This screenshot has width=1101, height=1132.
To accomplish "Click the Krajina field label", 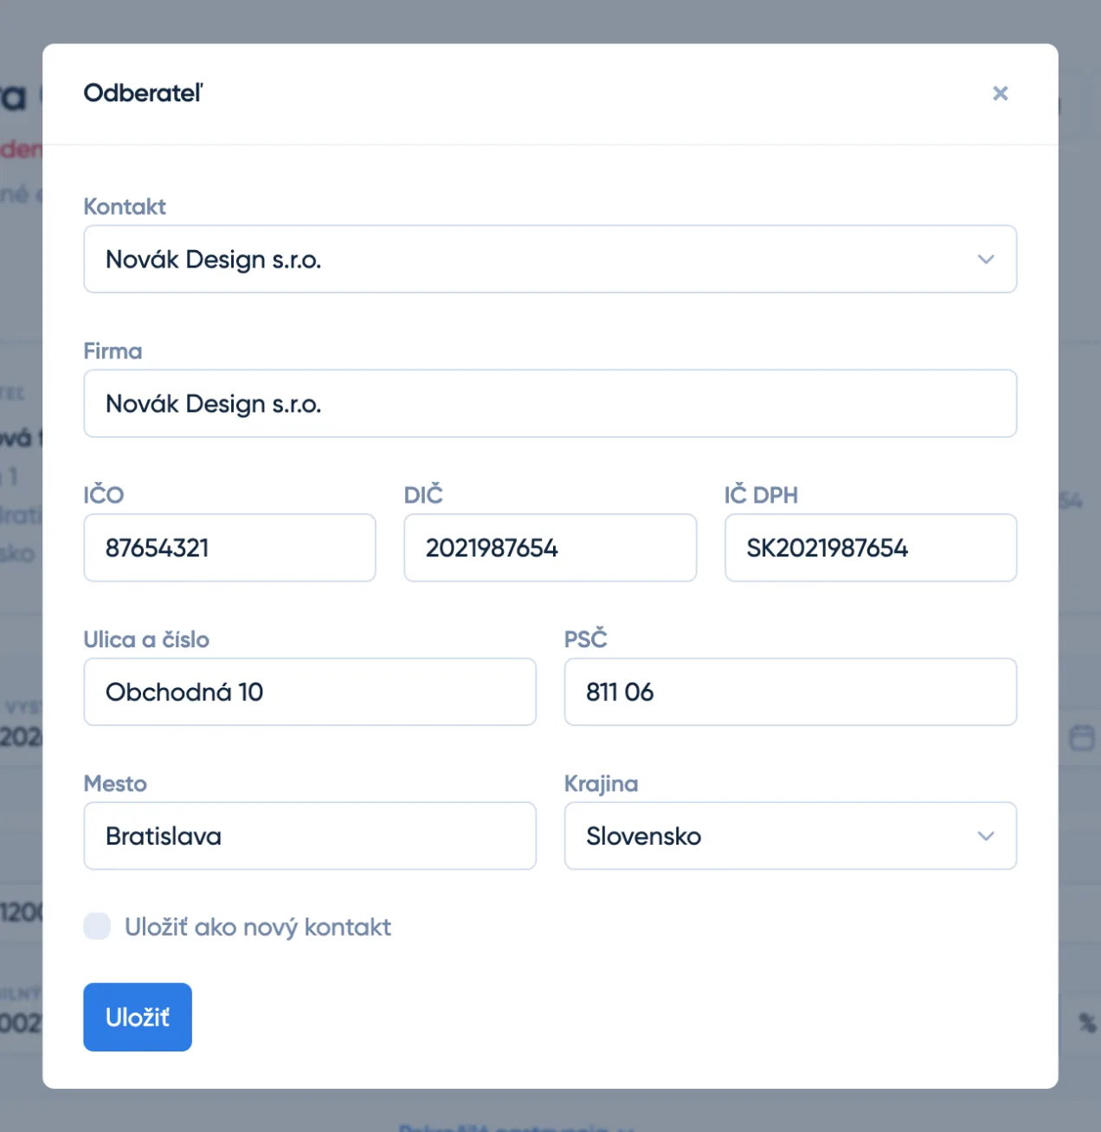I will (x=601, y=784).
